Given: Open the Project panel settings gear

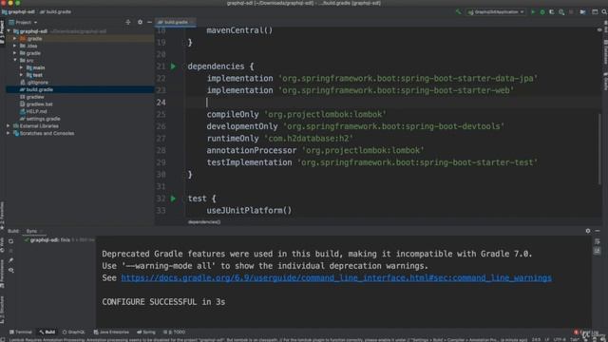Looking at the screenshot, I should point(140,23).
